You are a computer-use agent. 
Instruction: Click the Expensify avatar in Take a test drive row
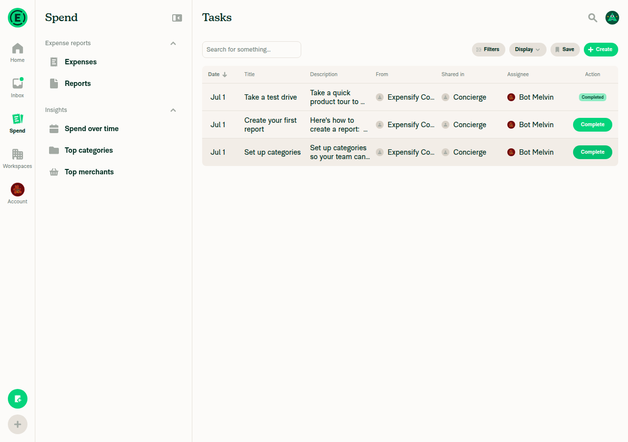(380, 97)
